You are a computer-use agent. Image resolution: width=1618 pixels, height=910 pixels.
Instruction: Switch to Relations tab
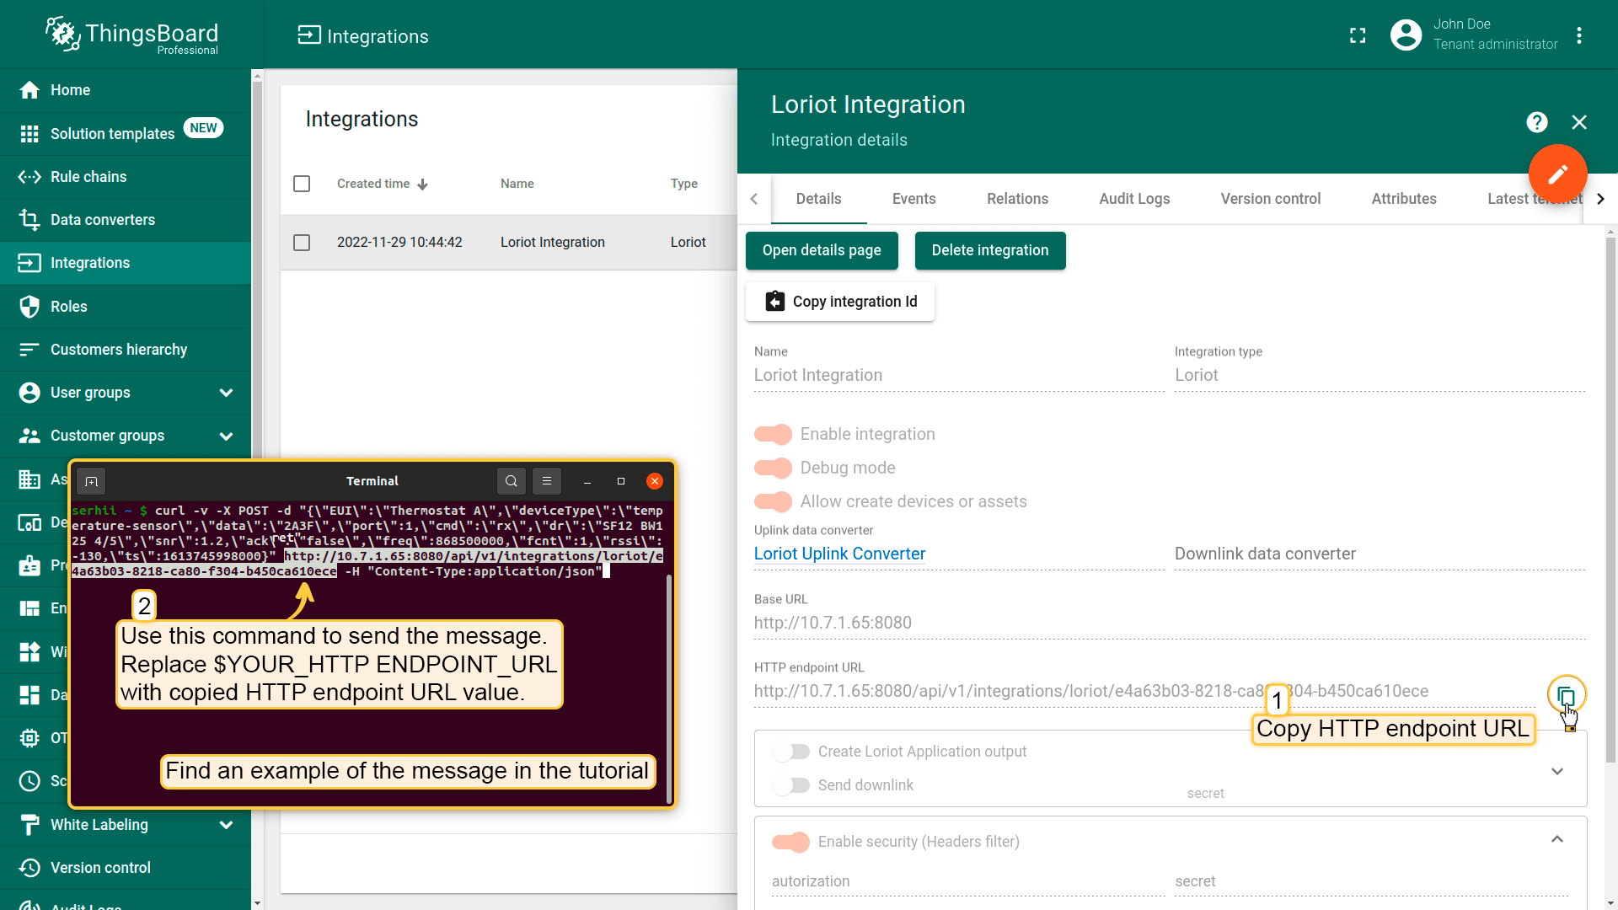tap(1017, 199)
